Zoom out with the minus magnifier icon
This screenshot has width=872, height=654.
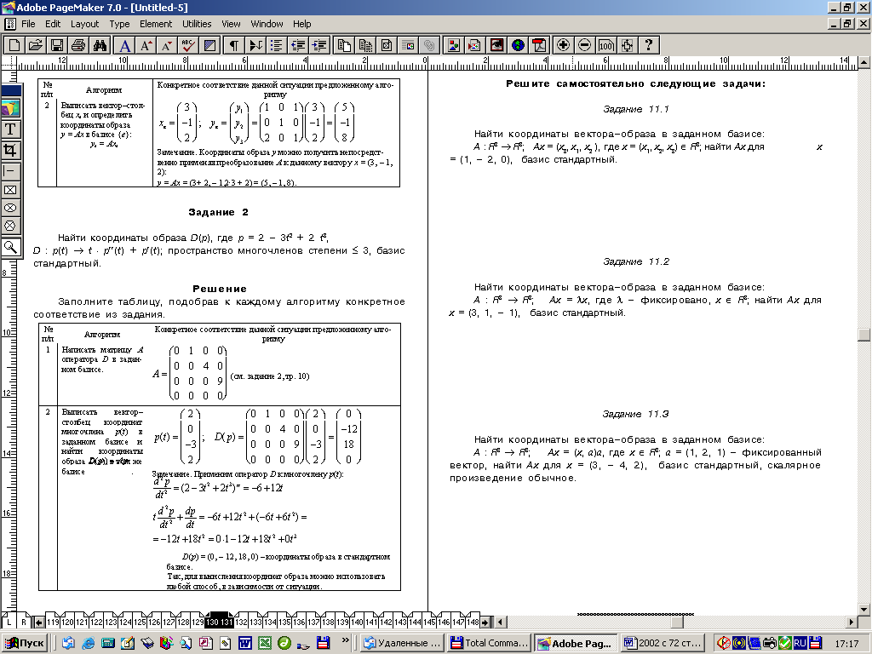click(x=584, y=45)
